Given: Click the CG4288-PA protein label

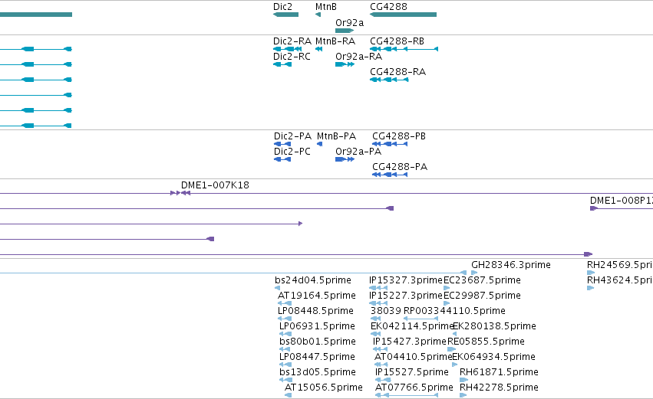Looking at the screenshot, I should [399, 167].
